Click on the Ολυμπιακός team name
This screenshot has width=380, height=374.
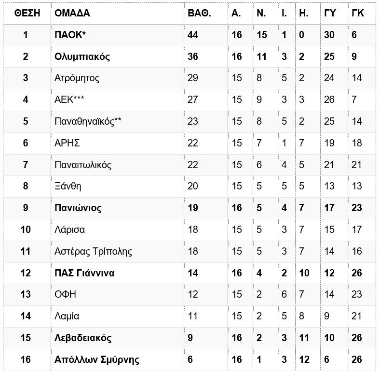pyautogui.click(x=82, y=57)
